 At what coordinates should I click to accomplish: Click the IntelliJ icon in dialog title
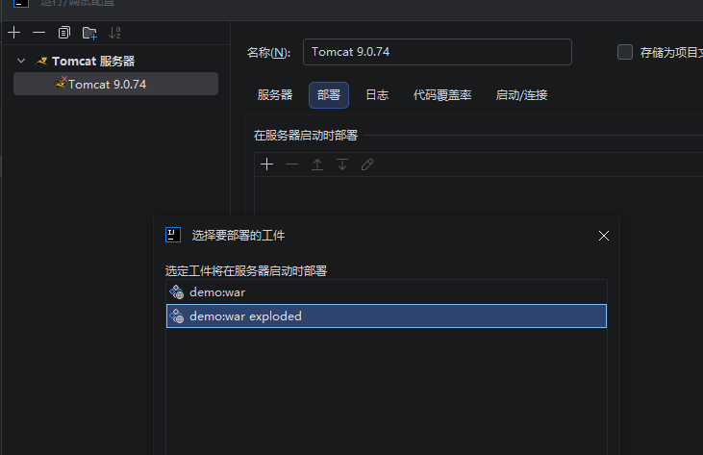[173, 235]
